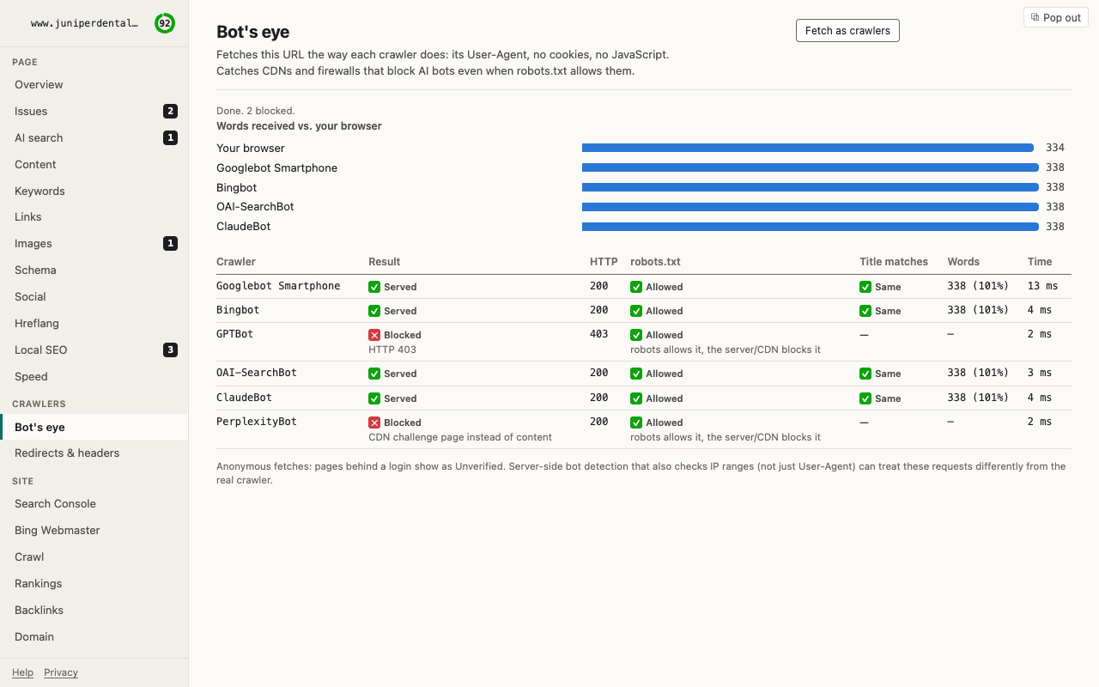This screenshot has width=1099, height=687.
Task: Click the red Blocked icon for PerplexityBot
Action: point(374,423)
